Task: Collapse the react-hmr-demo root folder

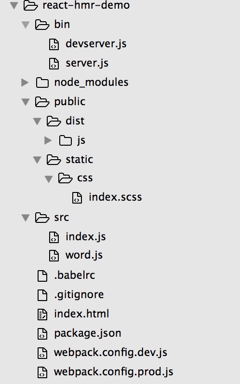Action: pos(14,6)
